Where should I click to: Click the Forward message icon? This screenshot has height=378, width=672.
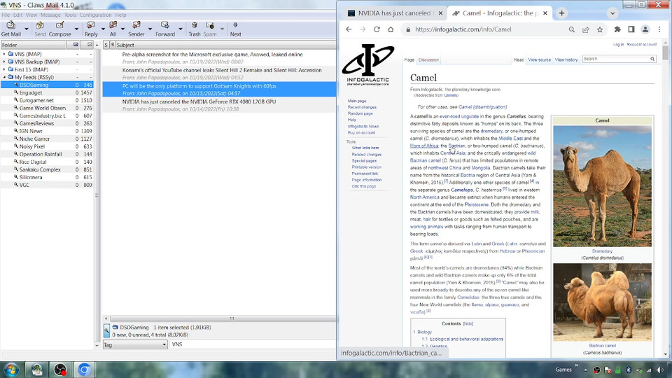pyautogui.click(x=165, y=29)
